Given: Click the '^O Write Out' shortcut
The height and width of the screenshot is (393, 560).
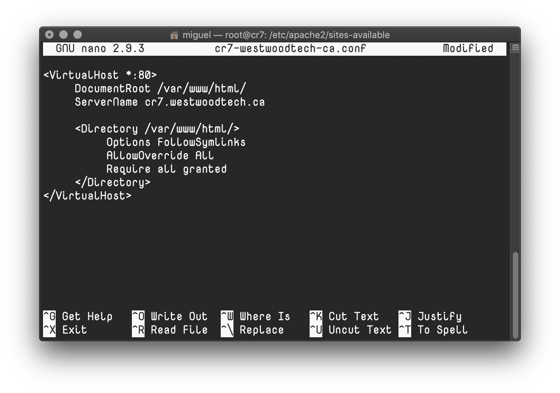Looking at the screenshot, I should [170, 316].
